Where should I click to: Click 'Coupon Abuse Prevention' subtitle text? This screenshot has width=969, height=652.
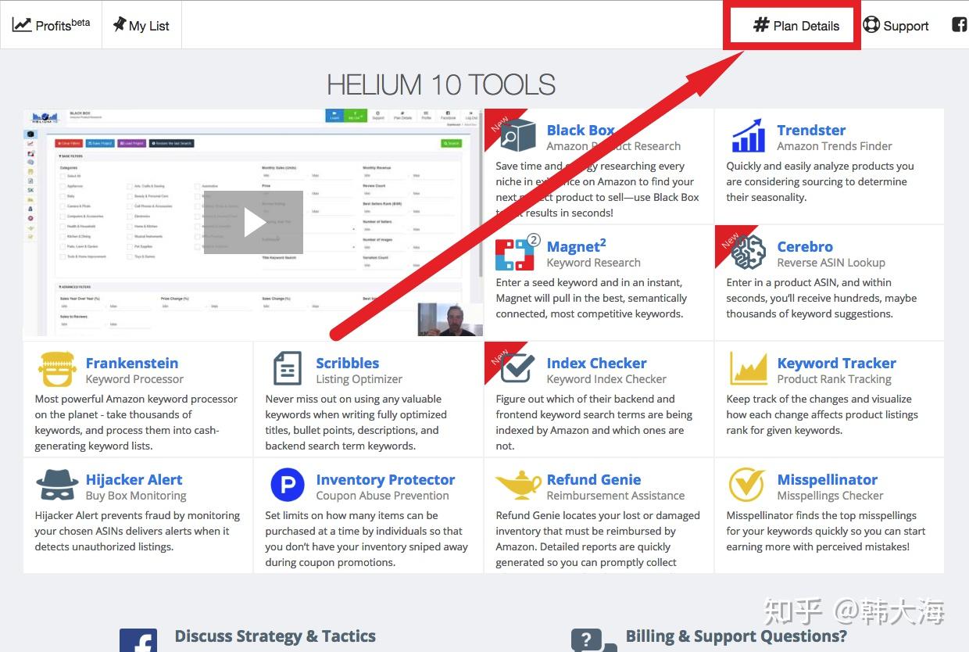[x=382, y=496]
